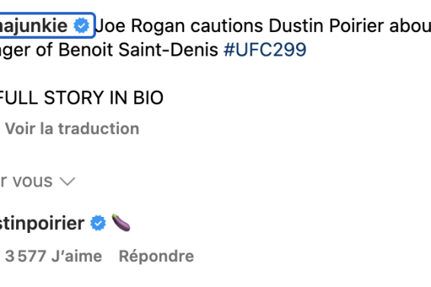Click the word "Dustin" in caption

[295, 26]
